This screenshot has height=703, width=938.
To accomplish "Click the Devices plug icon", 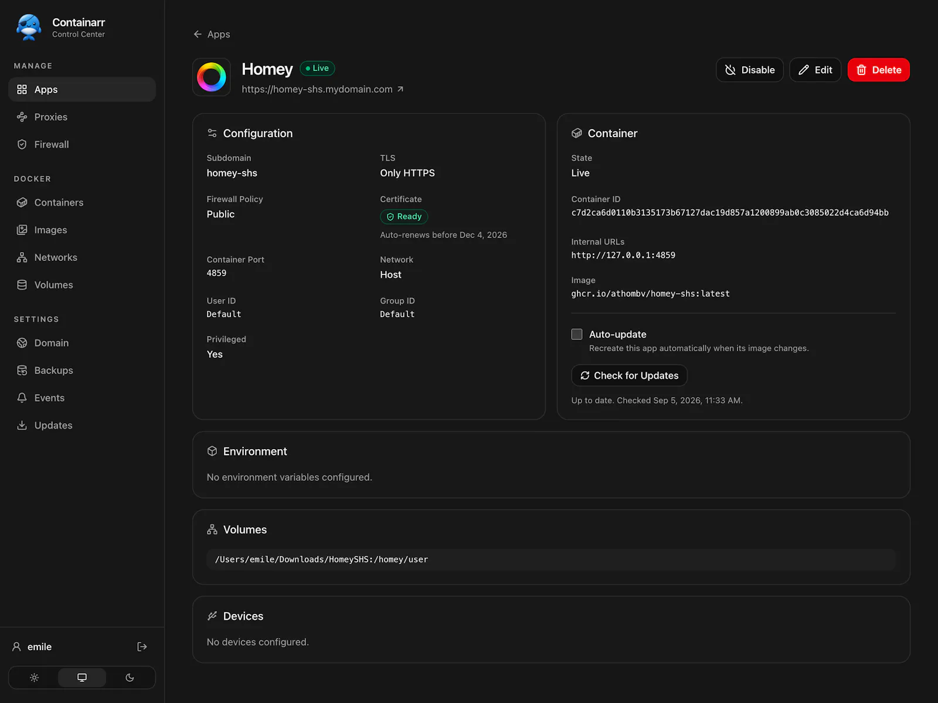I will [x=212, y=616].
